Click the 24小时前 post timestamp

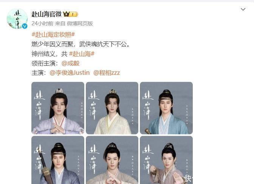(x=42, y=23)
